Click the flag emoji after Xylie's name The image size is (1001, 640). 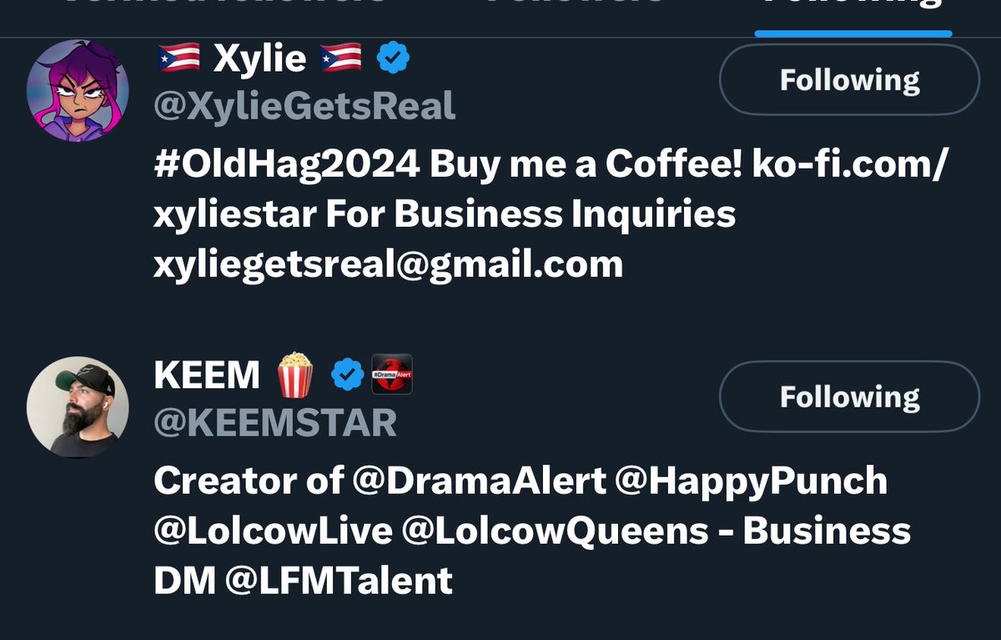click(340, 58)
